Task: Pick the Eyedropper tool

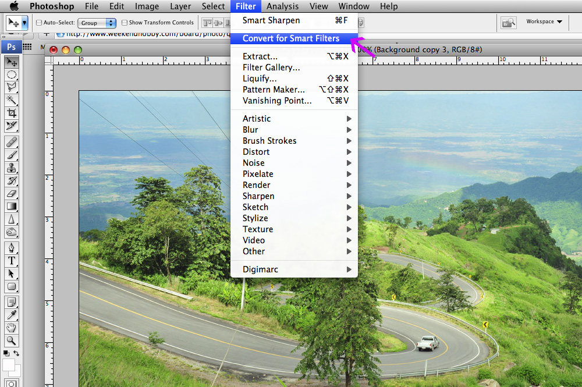Action: 12,315
